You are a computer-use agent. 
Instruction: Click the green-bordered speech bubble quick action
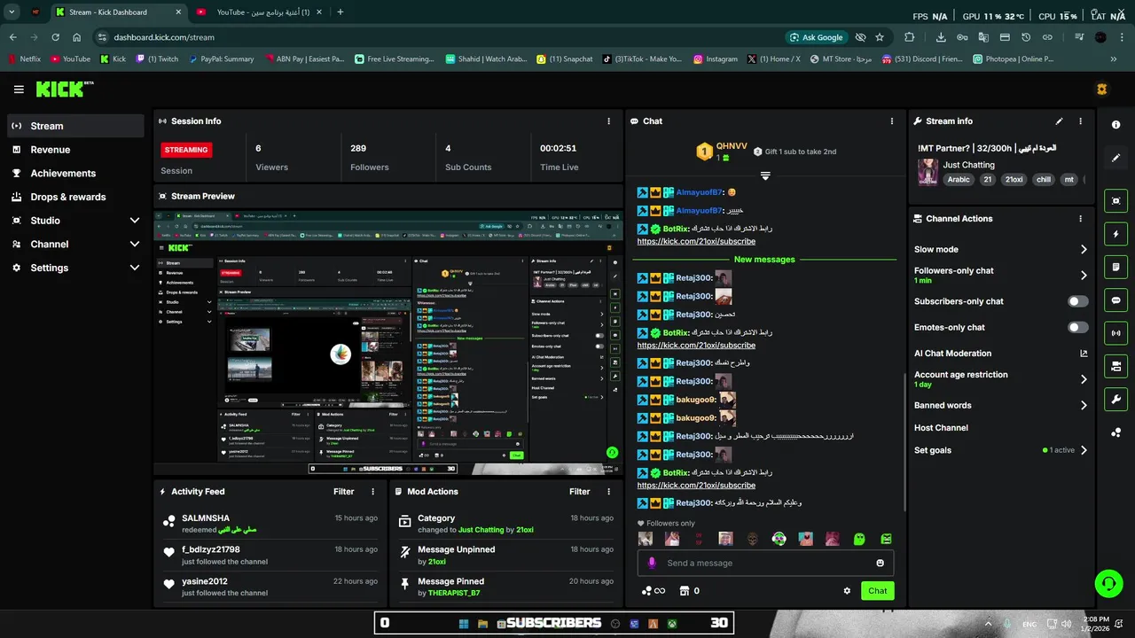pyautogui.click(x=1115, y=300)
